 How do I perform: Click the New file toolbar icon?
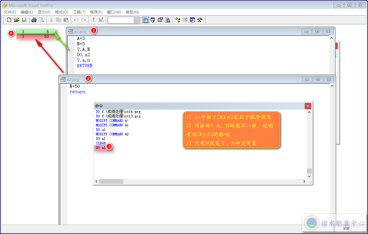point(9,20)
